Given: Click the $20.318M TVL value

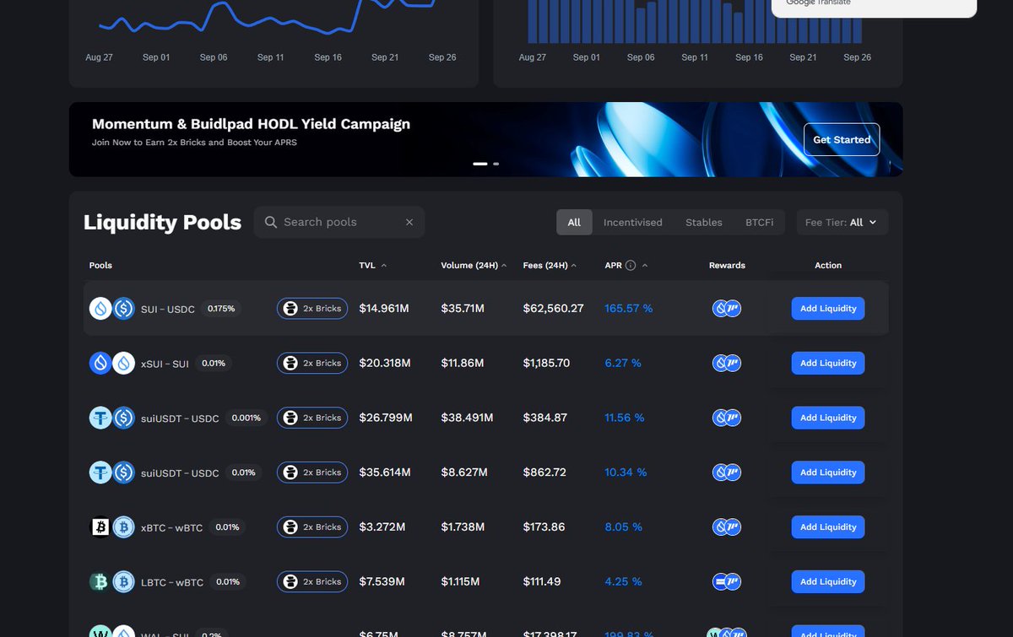Looking at the screenshot, I should point(385,364).
